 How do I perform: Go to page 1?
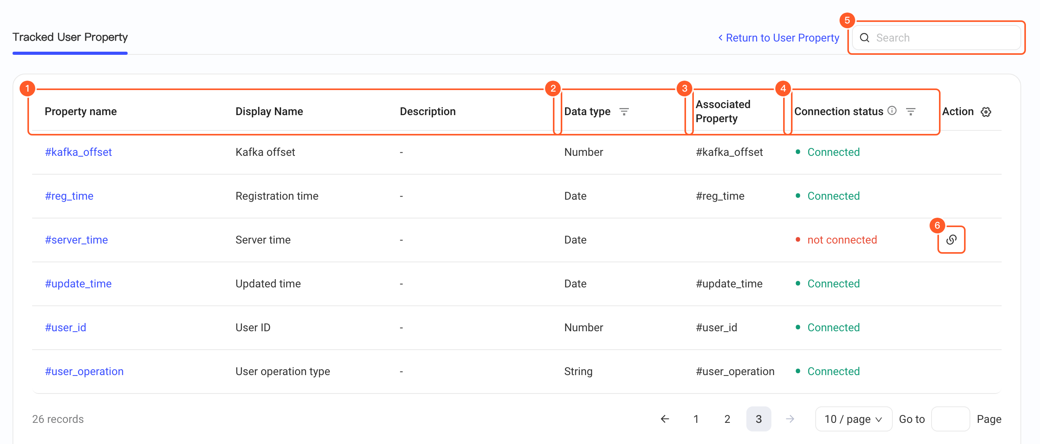(696, 419)
